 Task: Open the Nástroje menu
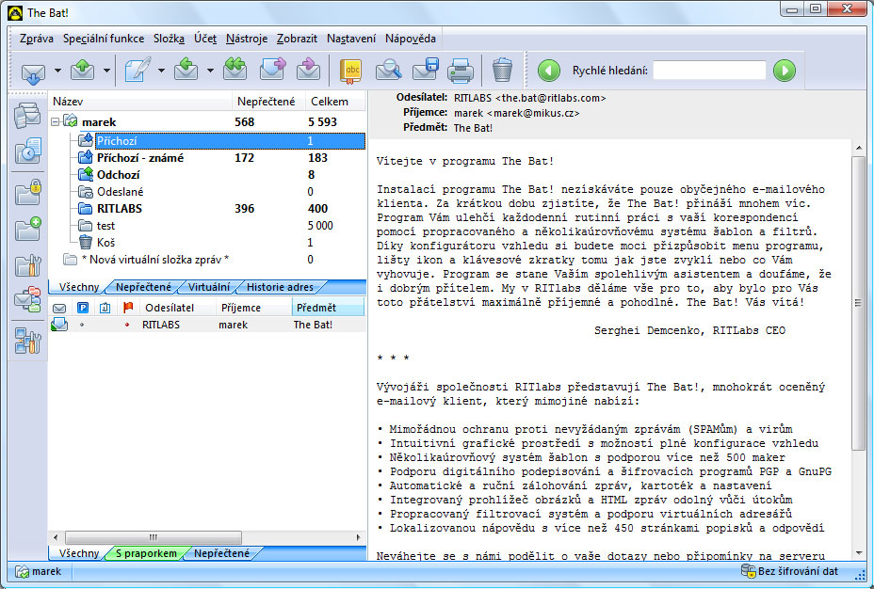point(247,39)
